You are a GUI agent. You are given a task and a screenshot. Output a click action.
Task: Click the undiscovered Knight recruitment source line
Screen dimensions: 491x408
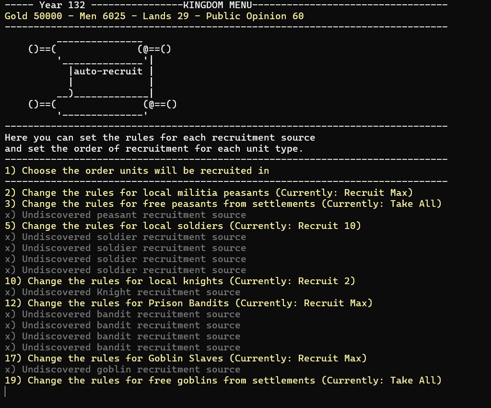click(122, 292)
